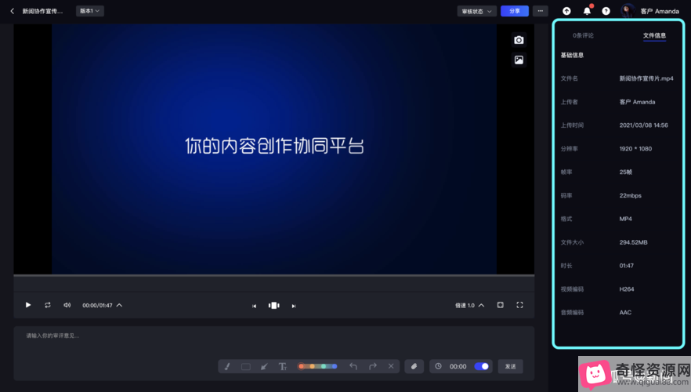This screenshot has width=691, height=392.
Task: Select the brush drawing tool
Action: [x=227, y=366]
